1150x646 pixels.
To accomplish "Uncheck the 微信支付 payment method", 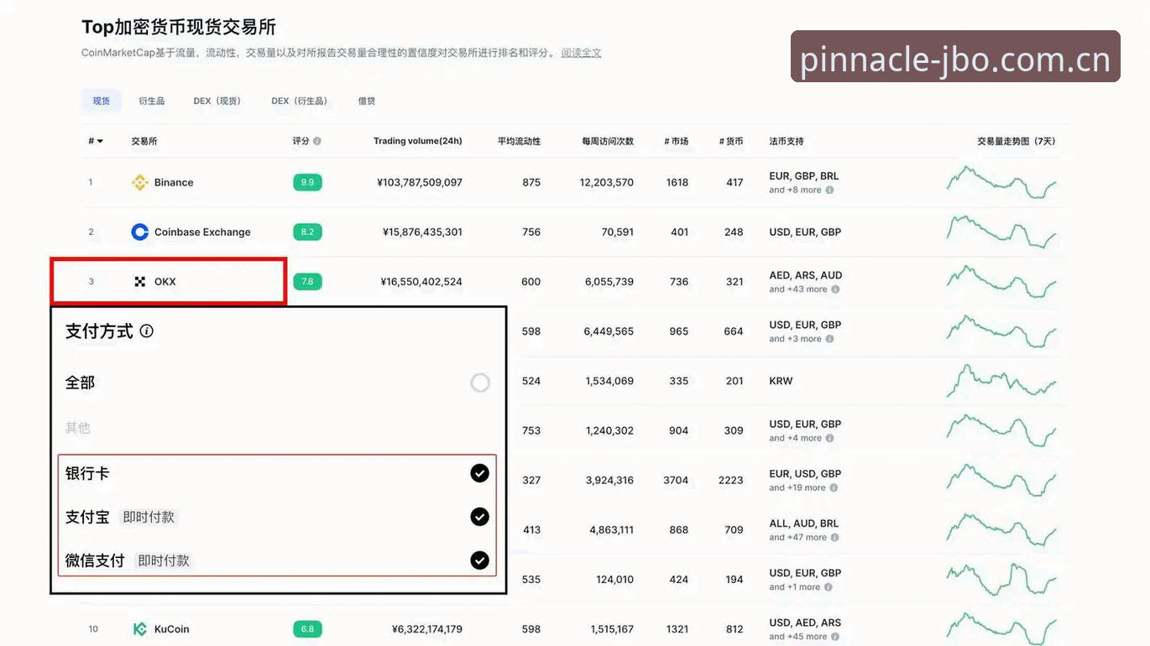I will tap(480, 560).
